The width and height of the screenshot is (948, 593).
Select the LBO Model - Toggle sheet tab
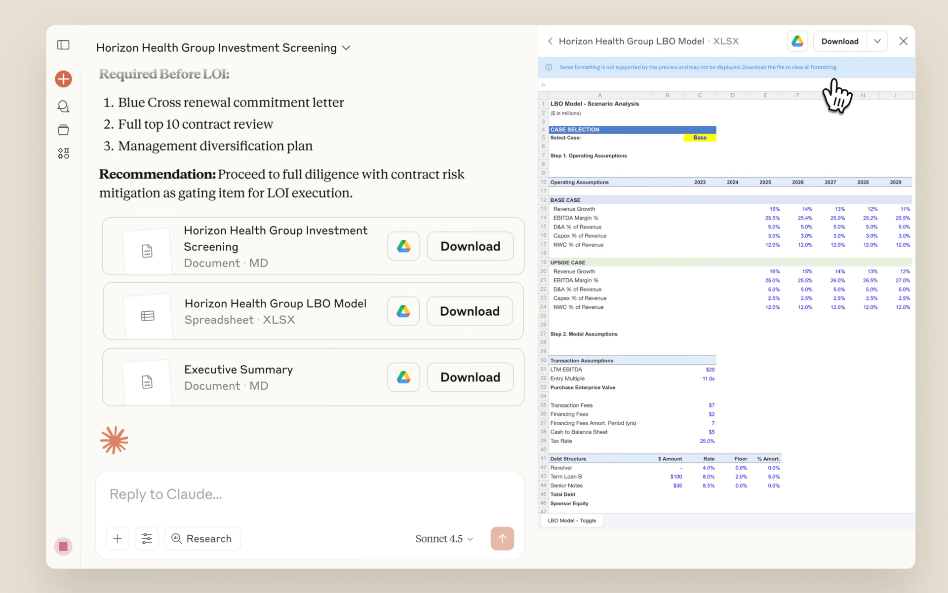tap(572, 520)
